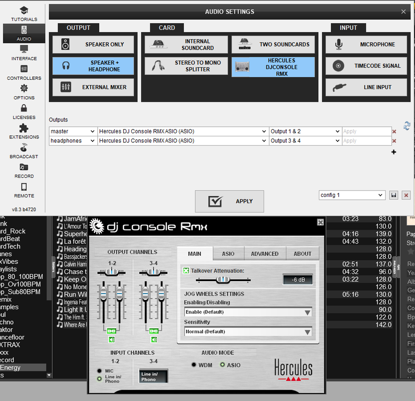
Task: Select Line in/Phono input for channels 1-2
Action: click(100, 379)
